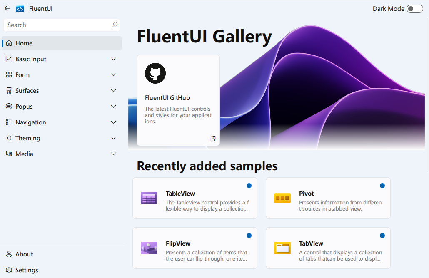
Task: Click the TableView description text
Action: pos(207,206)
